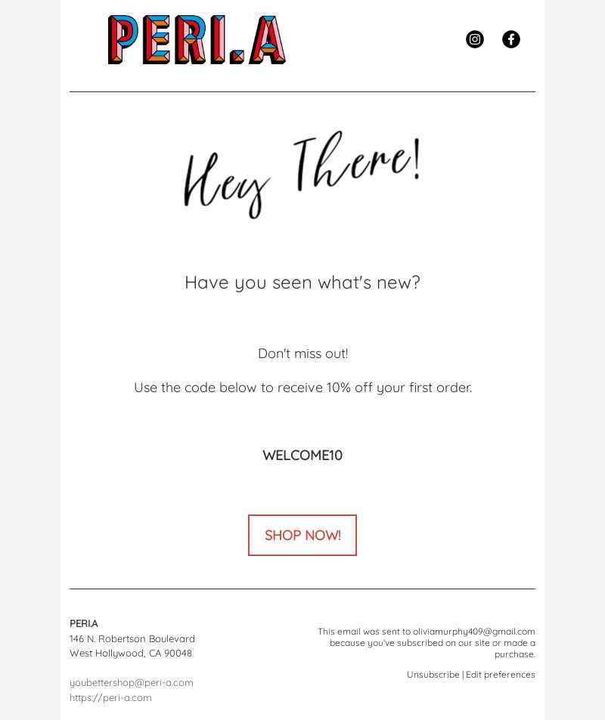Click the West Hollywood, CA 90048 line
Viewport: 605px width, 720px height.
point(131,654)
